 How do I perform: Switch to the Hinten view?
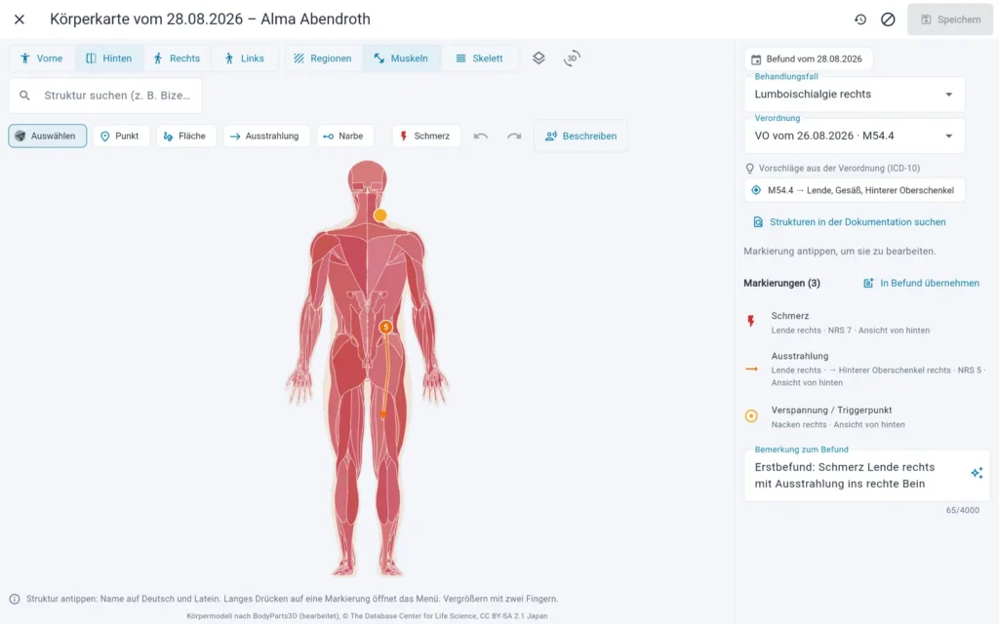(109, 58)
